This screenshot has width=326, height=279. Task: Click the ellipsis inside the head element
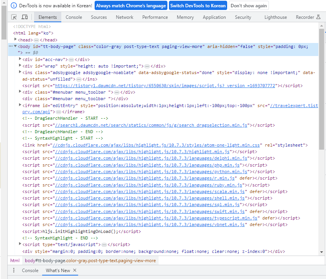(x=36, y=40)
